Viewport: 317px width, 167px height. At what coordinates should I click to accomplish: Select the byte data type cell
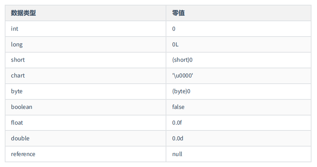pos(86,91)
